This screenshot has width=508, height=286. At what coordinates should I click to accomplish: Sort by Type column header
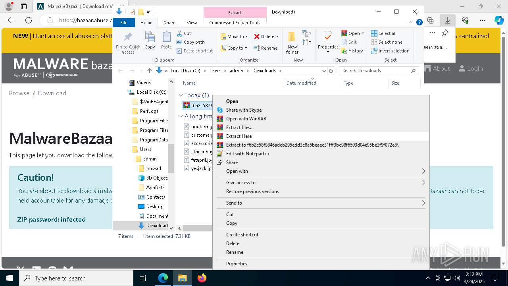pyautogui.click(x=365, y=83)
